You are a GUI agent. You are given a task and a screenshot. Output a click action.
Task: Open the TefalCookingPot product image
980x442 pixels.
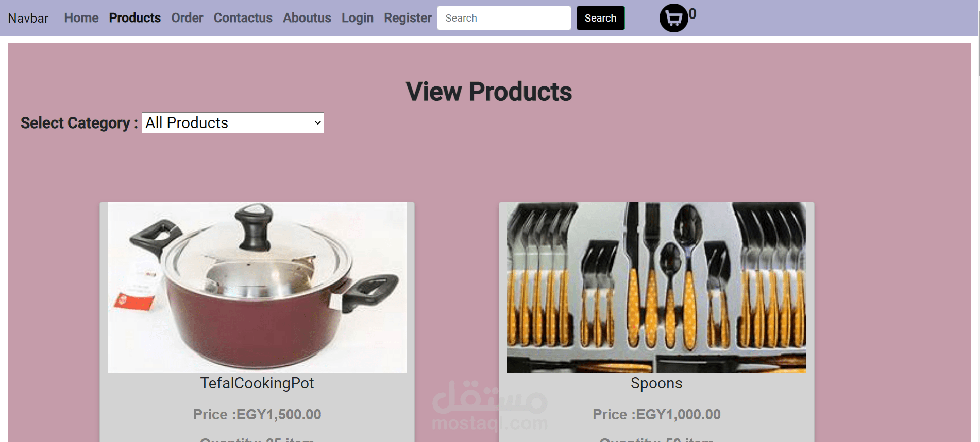click(x=257, y=287)
